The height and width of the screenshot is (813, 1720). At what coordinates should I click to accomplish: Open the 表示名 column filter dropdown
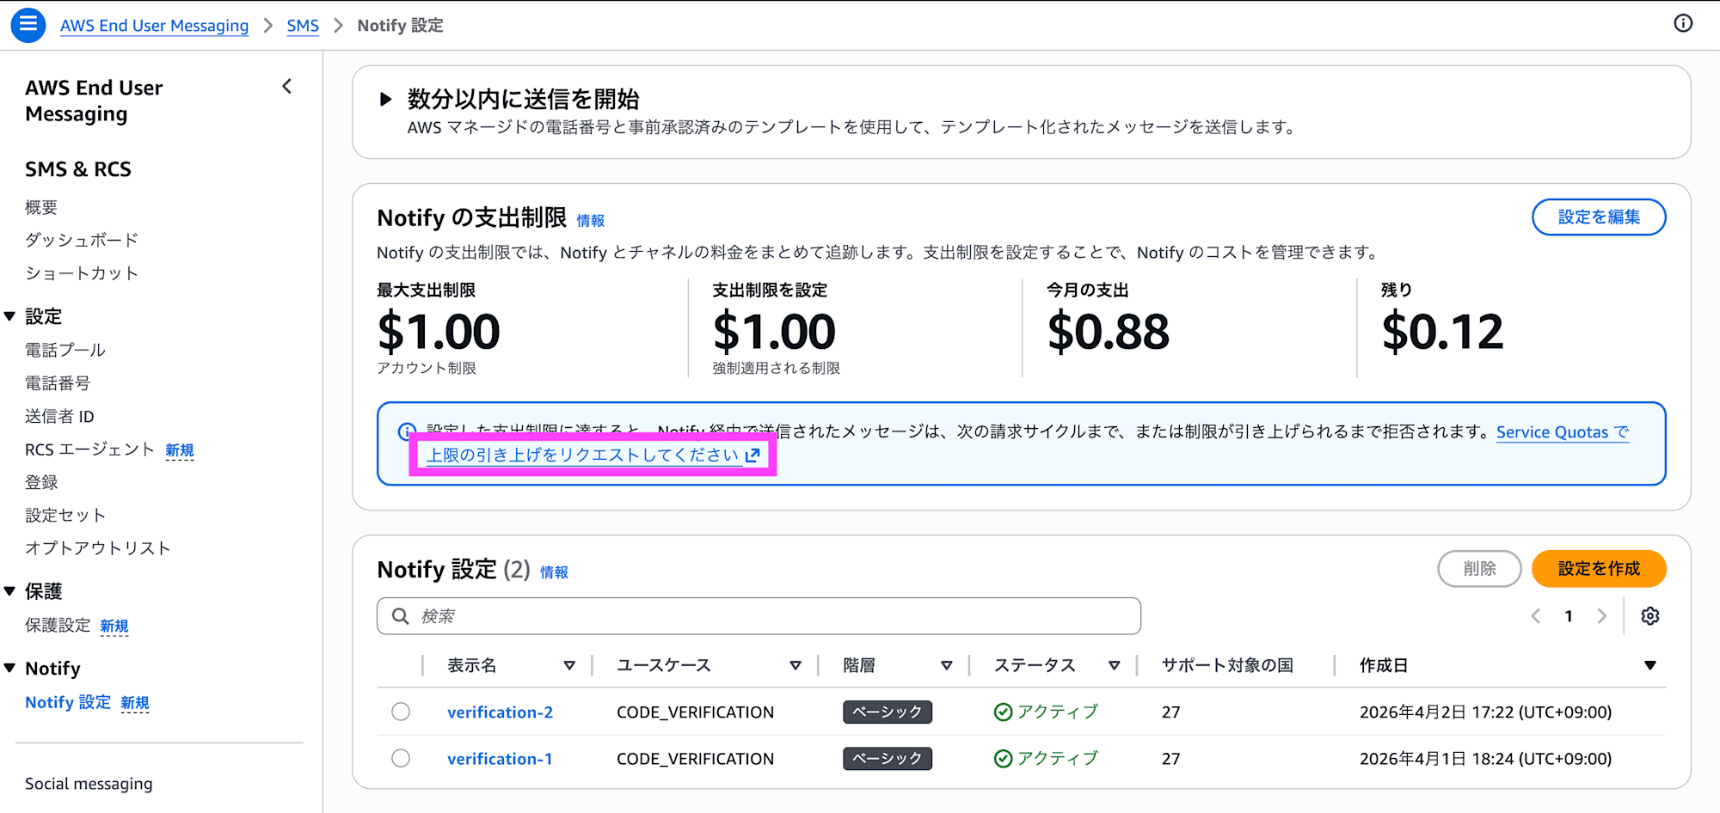coord(570,664)
